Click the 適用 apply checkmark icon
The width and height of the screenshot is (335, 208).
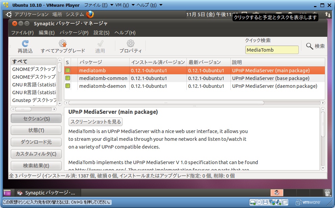[x=100, y=44]
